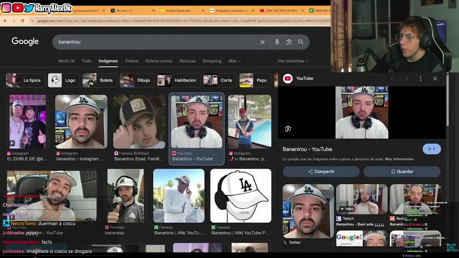The width and height of the screenshot is (459, 258).
Task: Select the Corte filter chip
Action: [219, 80]
